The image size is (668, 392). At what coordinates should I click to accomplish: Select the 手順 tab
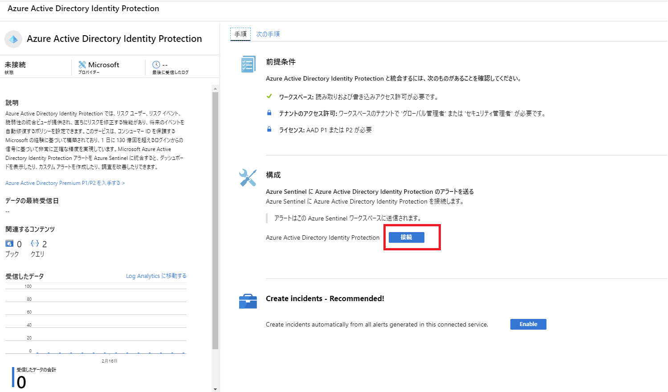(x=240, y=34)
